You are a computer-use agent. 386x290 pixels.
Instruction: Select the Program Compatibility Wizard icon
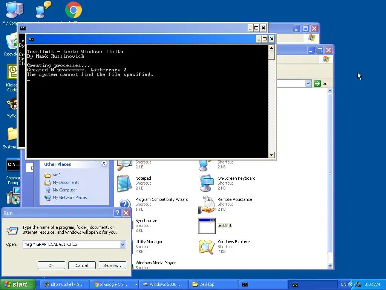click(x=124, y=203)
